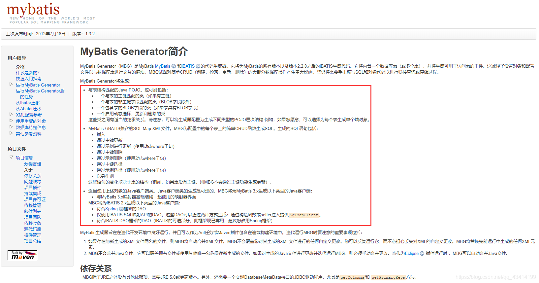This screenshot has height=283, width=539.
Task: Click the MyBatis Generator简介 heading
Action: click(x=134, y=52)
